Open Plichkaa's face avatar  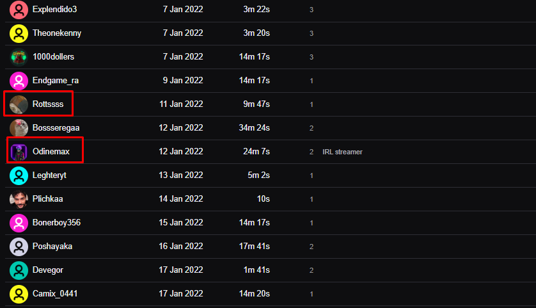pyautogui.click(x=19, y=199)
